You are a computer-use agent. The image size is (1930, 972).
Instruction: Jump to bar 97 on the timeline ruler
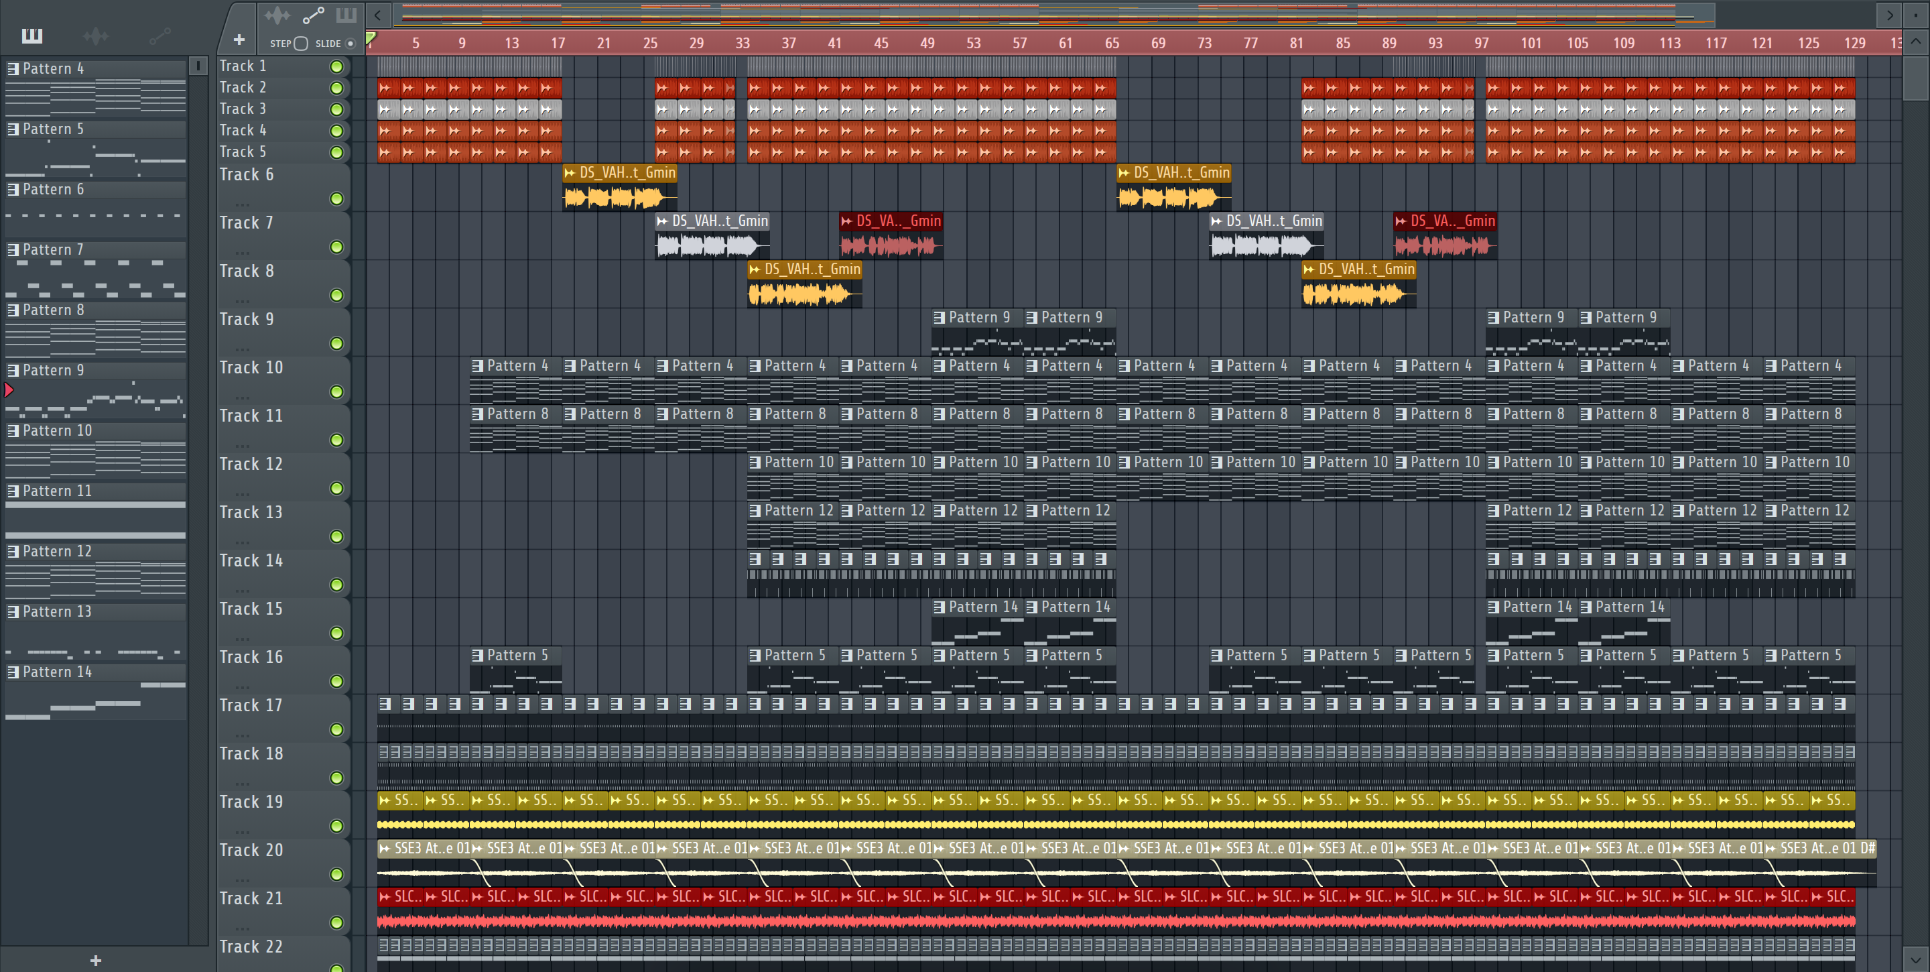(1481, 44)
